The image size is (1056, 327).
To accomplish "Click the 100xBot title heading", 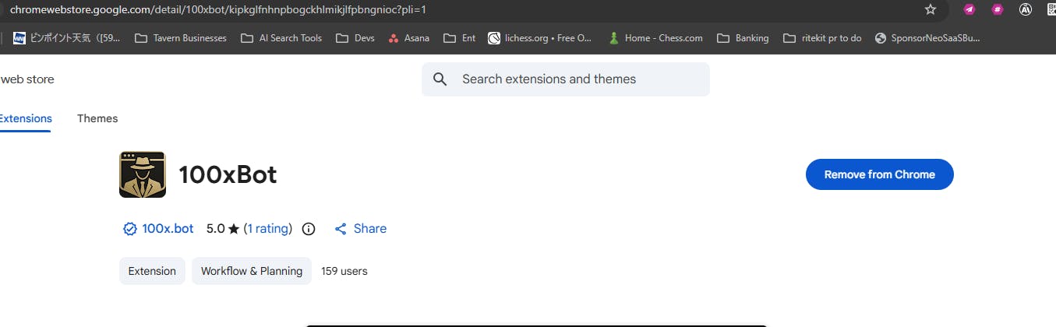I will click(228, 174).
